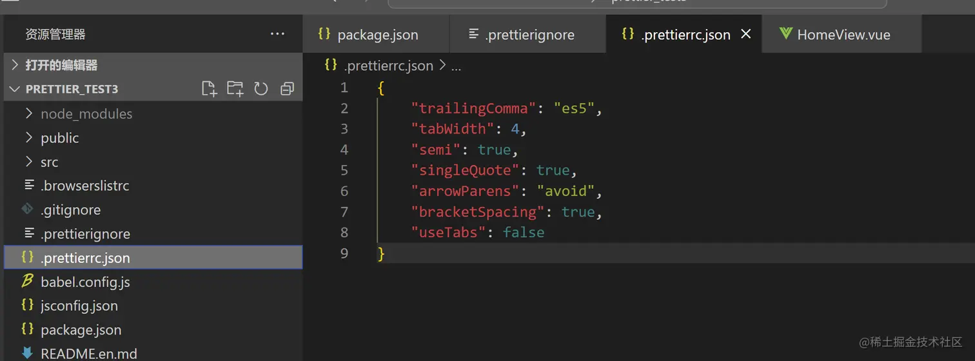975x361 pixels.
Task: Open jsconfig.json in the file tree
Action: pyautogui.click(x=79, y=306)
